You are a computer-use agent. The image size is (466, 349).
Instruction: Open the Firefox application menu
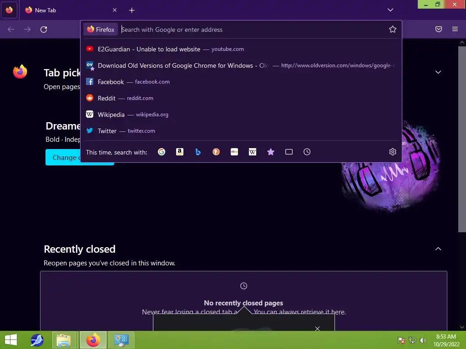click(x=455, y=29)
